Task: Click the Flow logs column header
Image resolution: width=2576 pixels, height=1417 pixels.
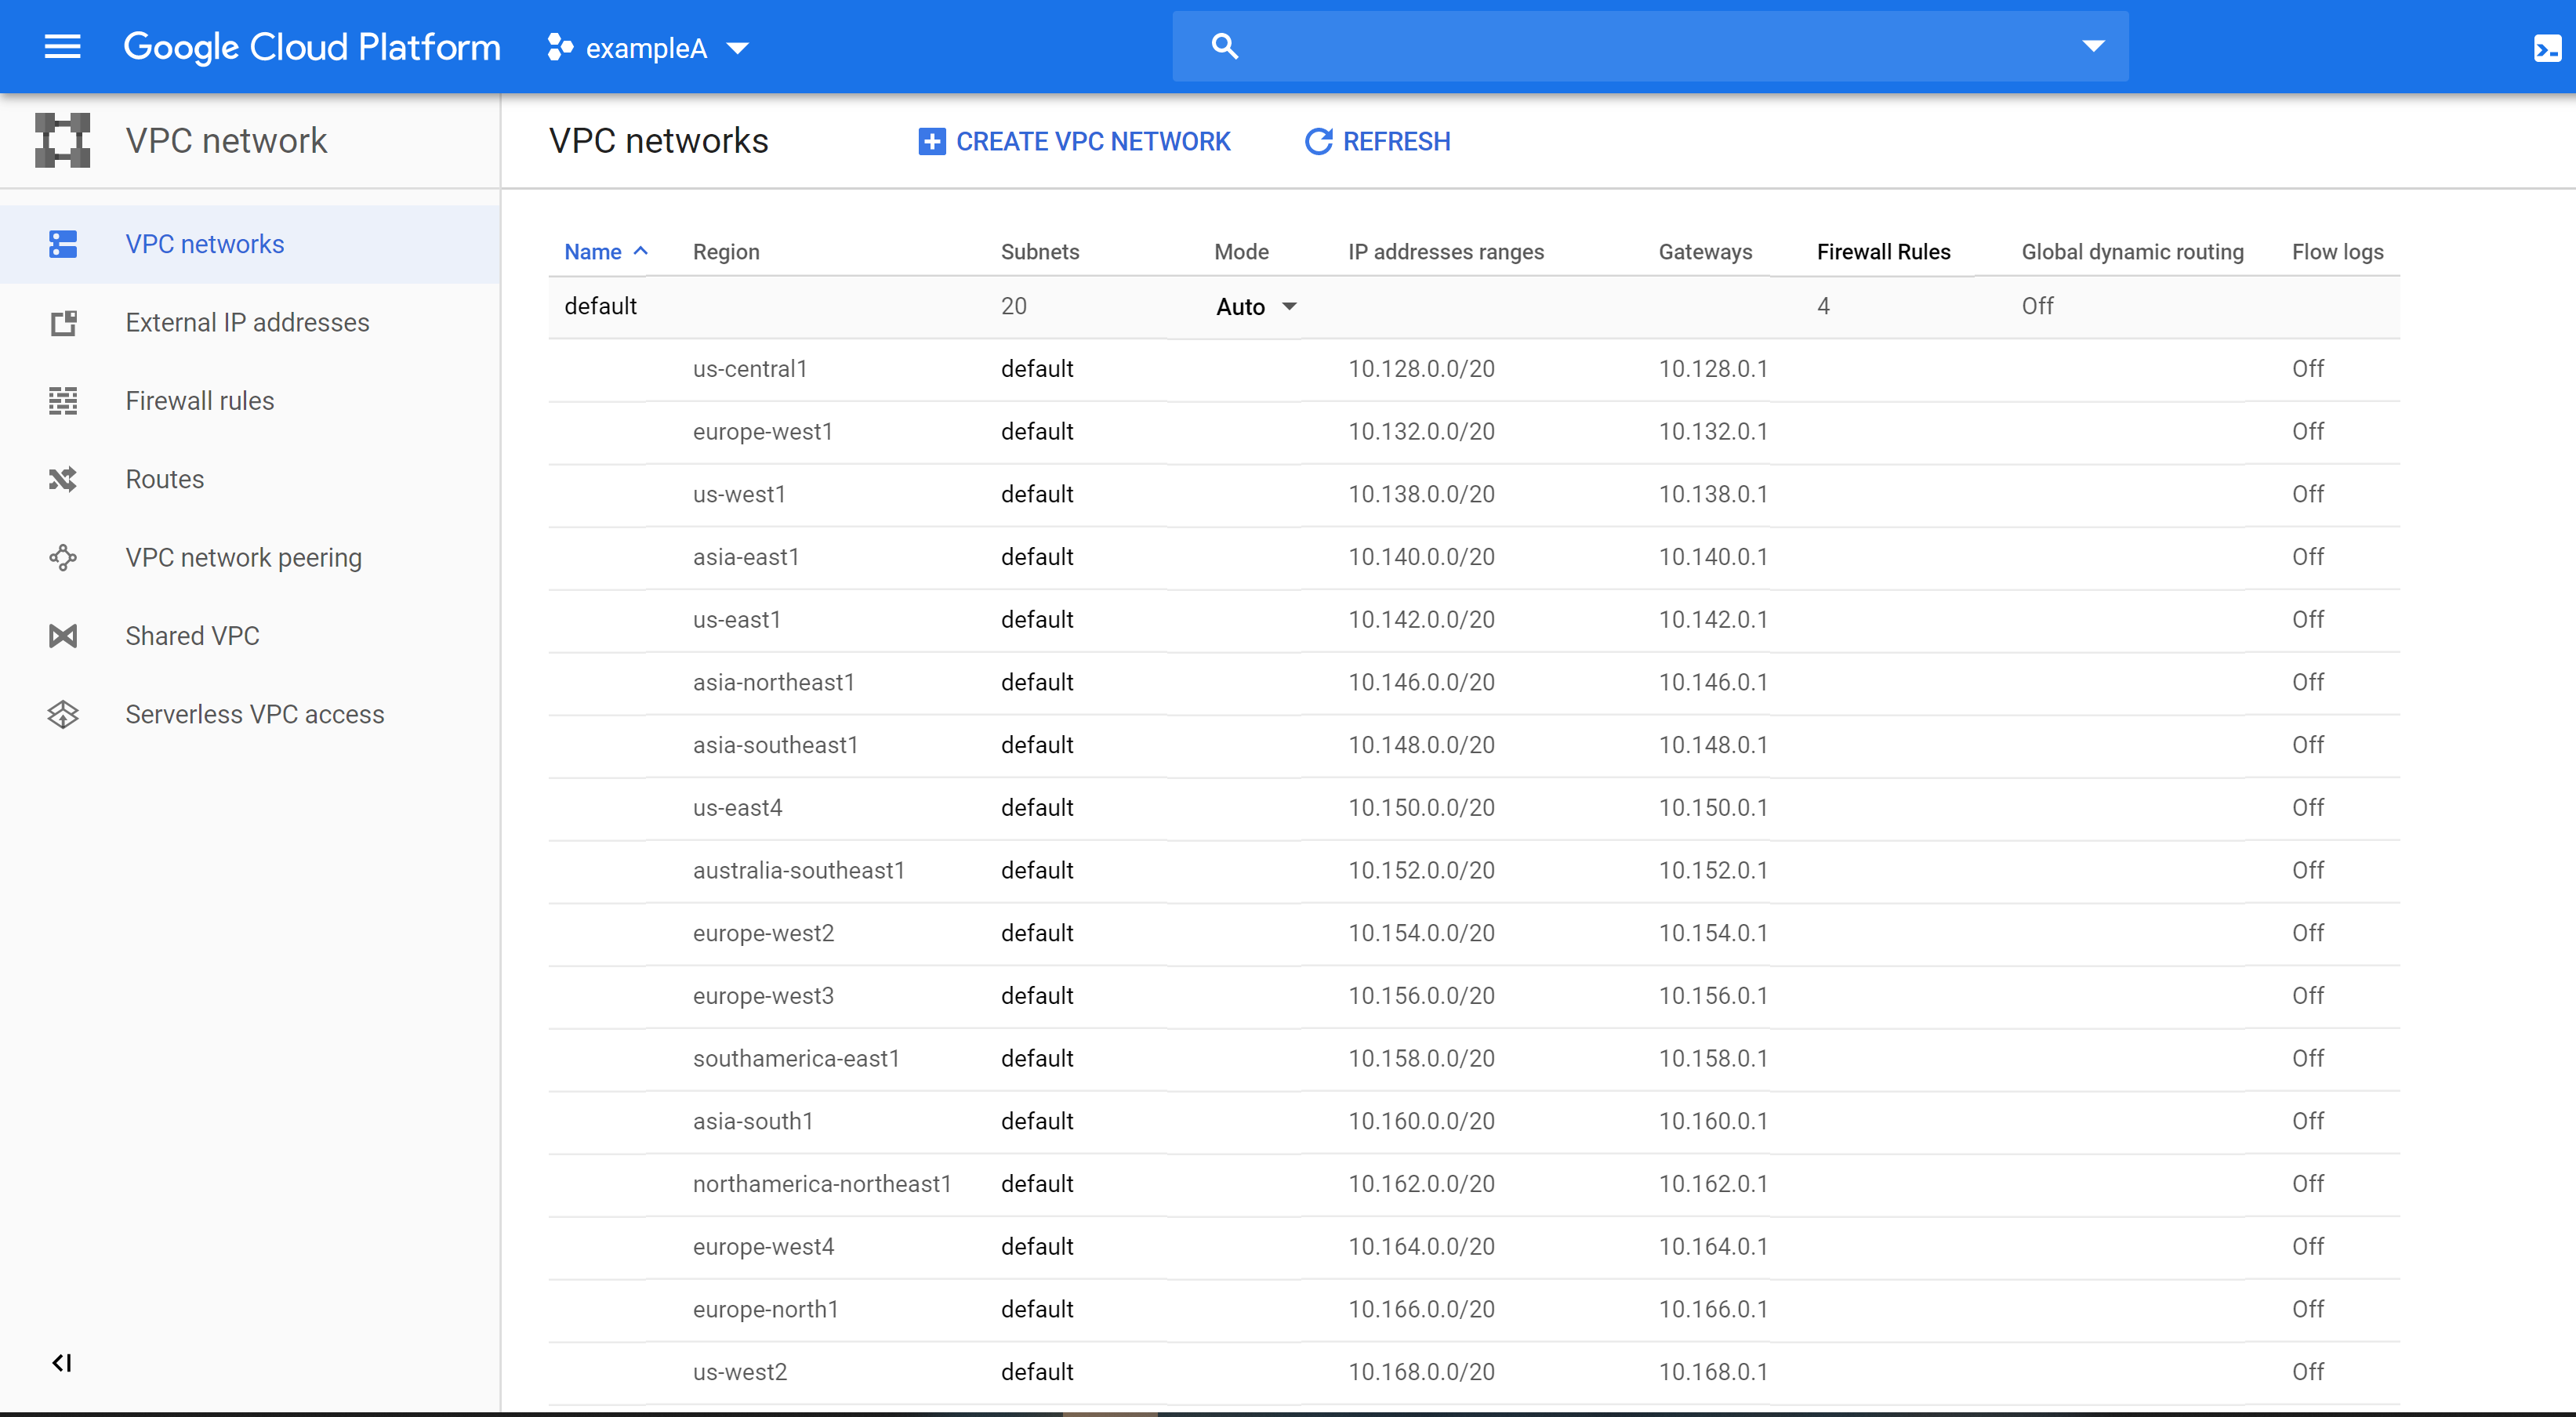Action: tap(2337, 252)
